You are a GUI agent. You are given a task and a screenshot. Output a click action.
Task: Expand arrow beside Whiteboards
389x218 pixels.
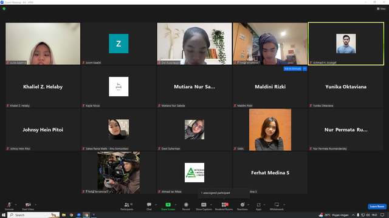(284, 205)
